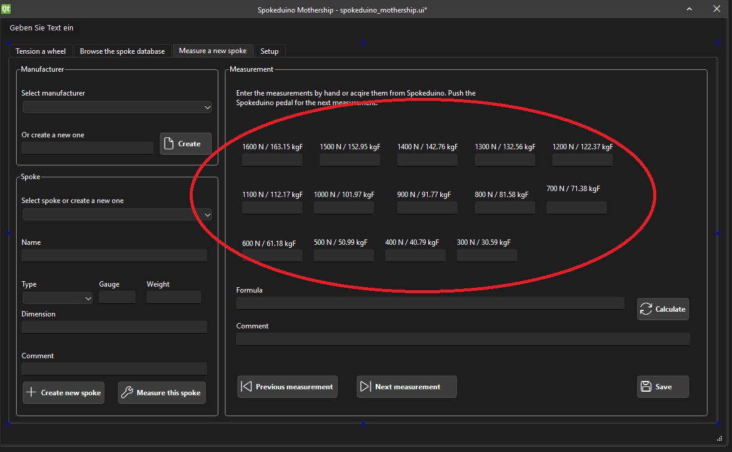Click the Select manufacturer label
This screenshot has height=452, width=732.
pos(53,93)
